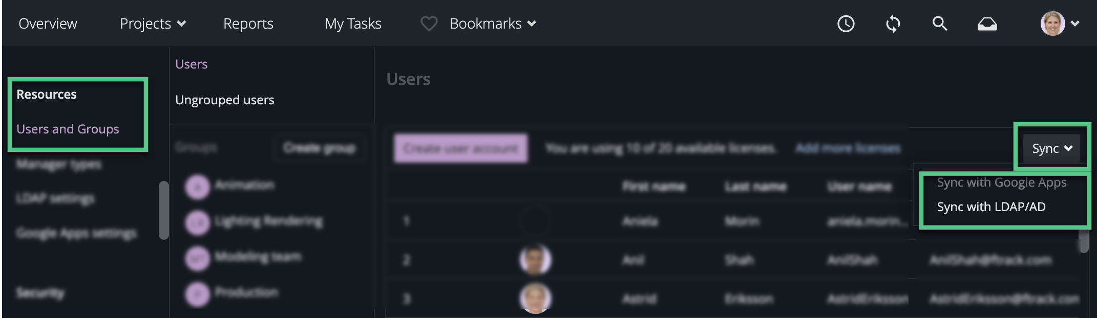
Task: Open the inbox tray icon
Action: point(987,24)
